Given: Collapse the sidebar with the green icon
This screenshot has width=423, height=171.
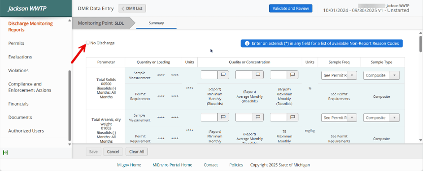Looking at the screenshot, I should point(5,153).
